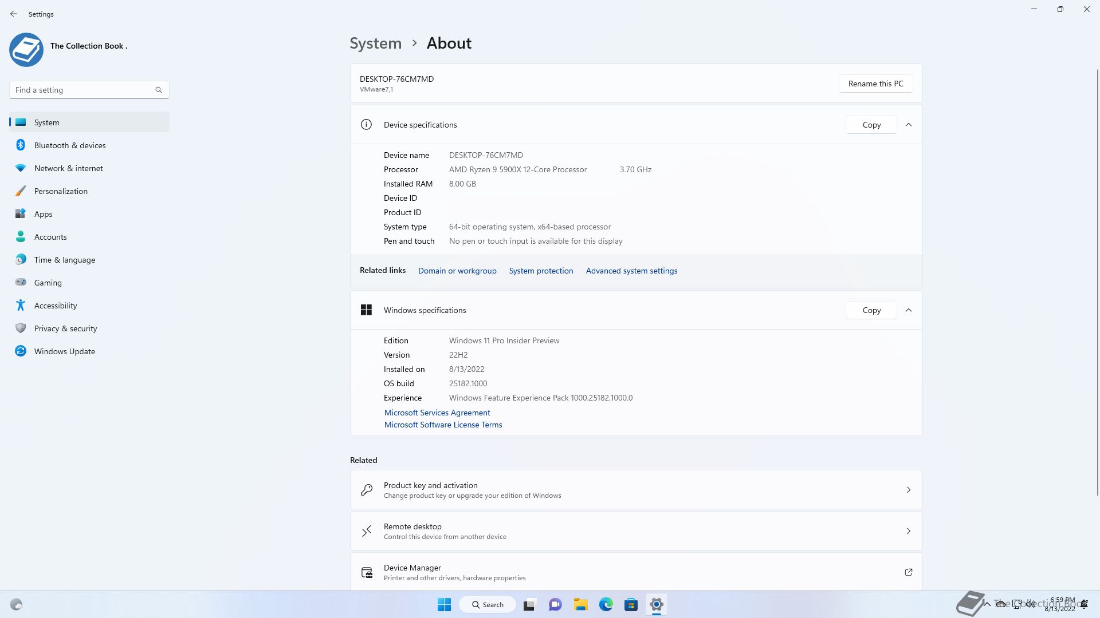This screenshot has height=618, width=1100.
Task: Open Accounts settings
Action: pos(89,237)
